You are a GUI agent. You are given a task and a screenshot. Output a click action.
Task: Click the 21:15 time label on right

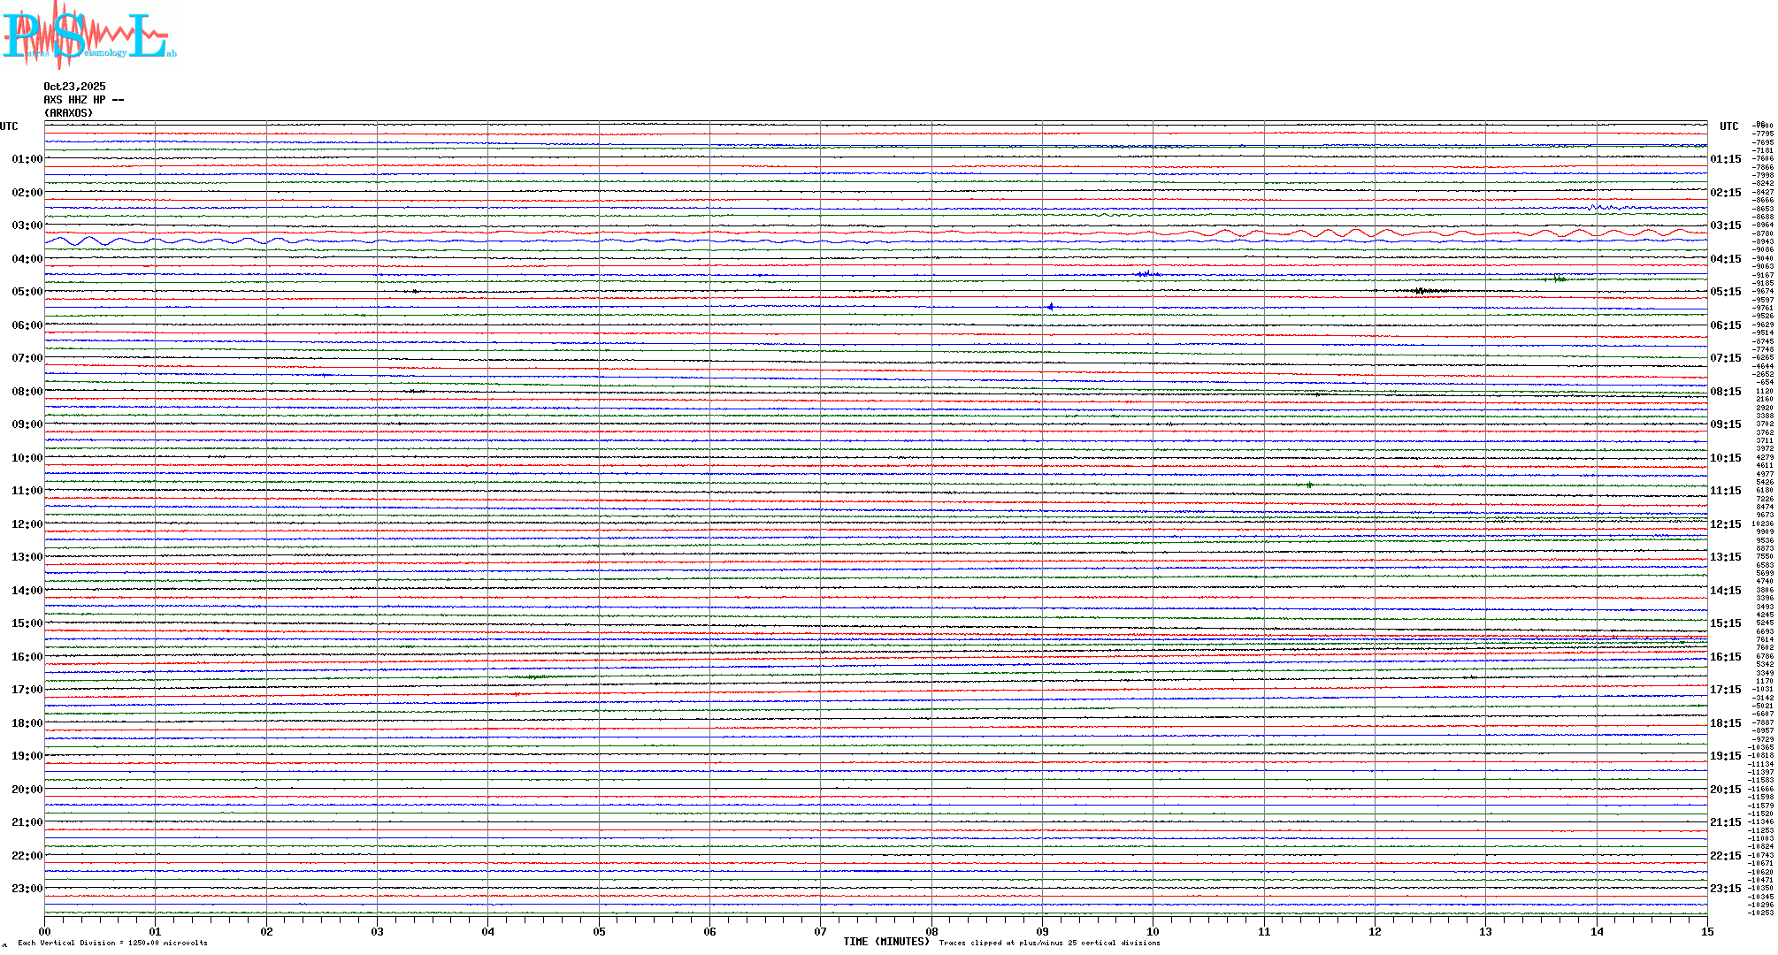pyautogui.click(x=1725, y=822)
